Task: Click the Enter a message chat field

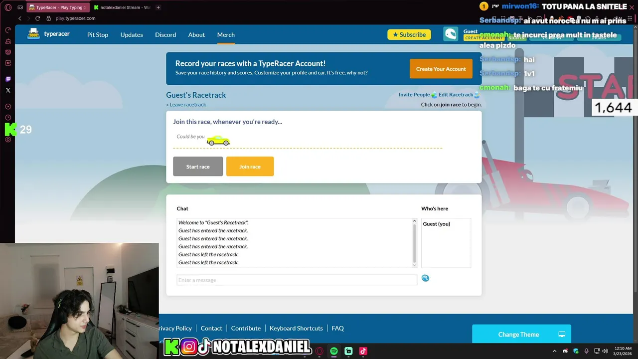Action: [x=297, y=280]
